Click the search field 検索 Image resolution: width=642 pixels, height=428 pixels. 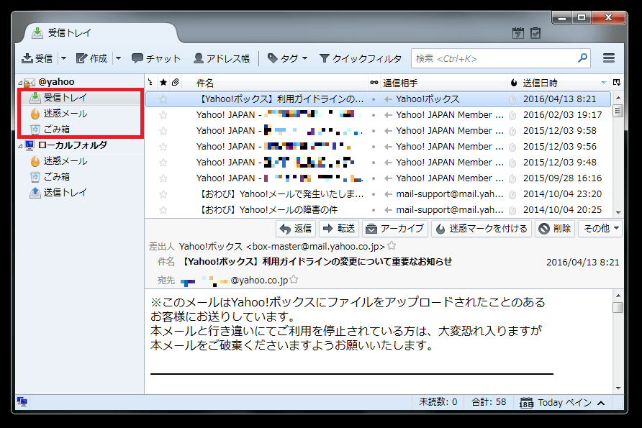click(497, 58)
